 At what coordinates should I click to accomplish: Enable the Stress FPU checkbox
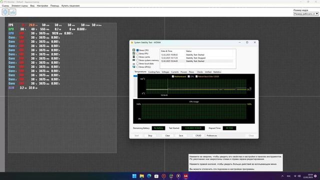pyautogui.click(x=137, y=53)
